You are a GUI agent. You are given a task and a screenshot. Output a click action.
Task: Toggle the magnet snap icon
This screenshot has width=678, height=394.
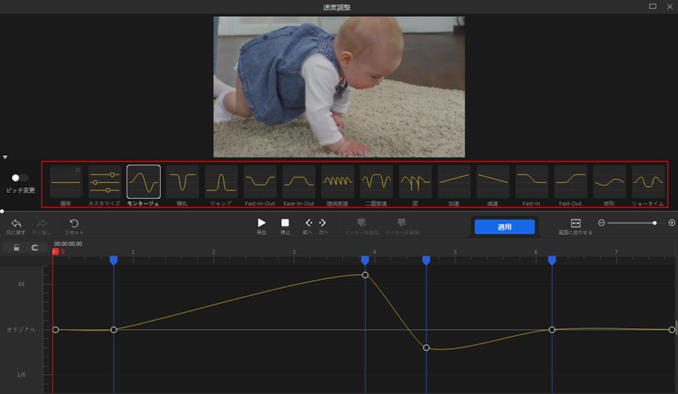point(34,248)
